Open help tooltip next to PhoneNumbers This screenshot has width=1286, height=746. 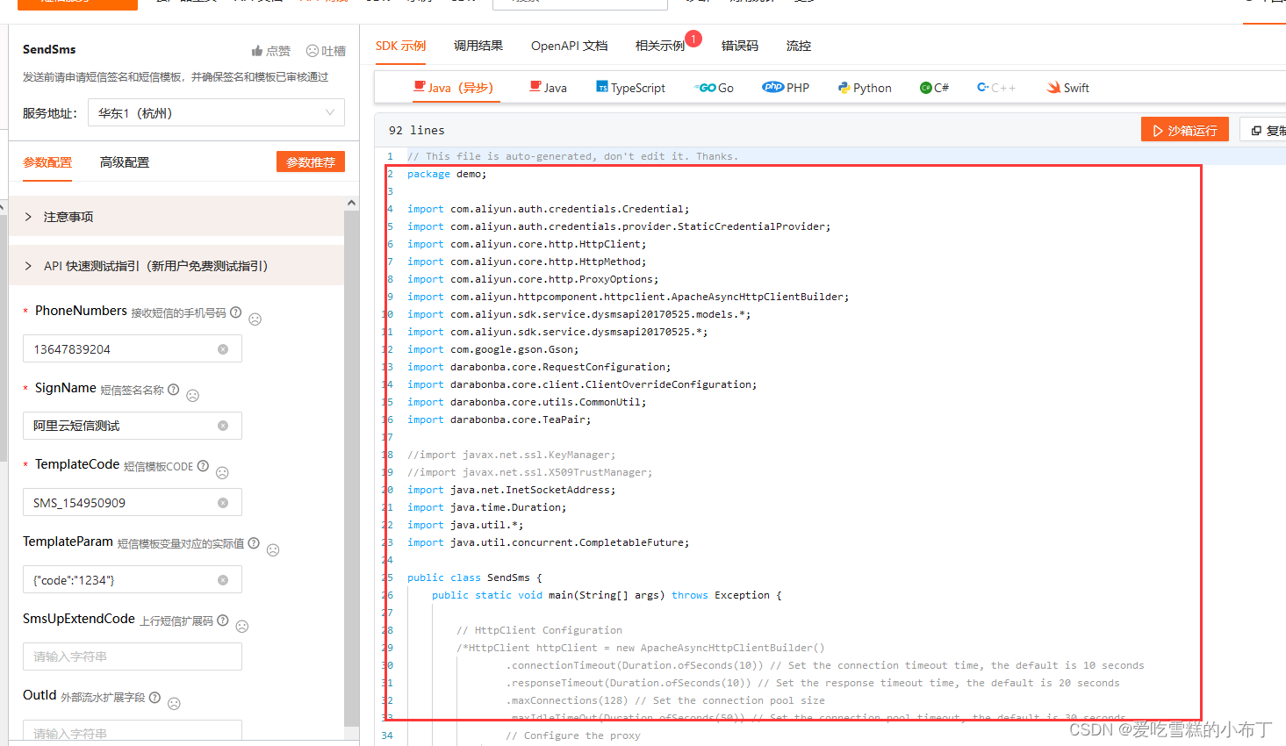point(235,312)
